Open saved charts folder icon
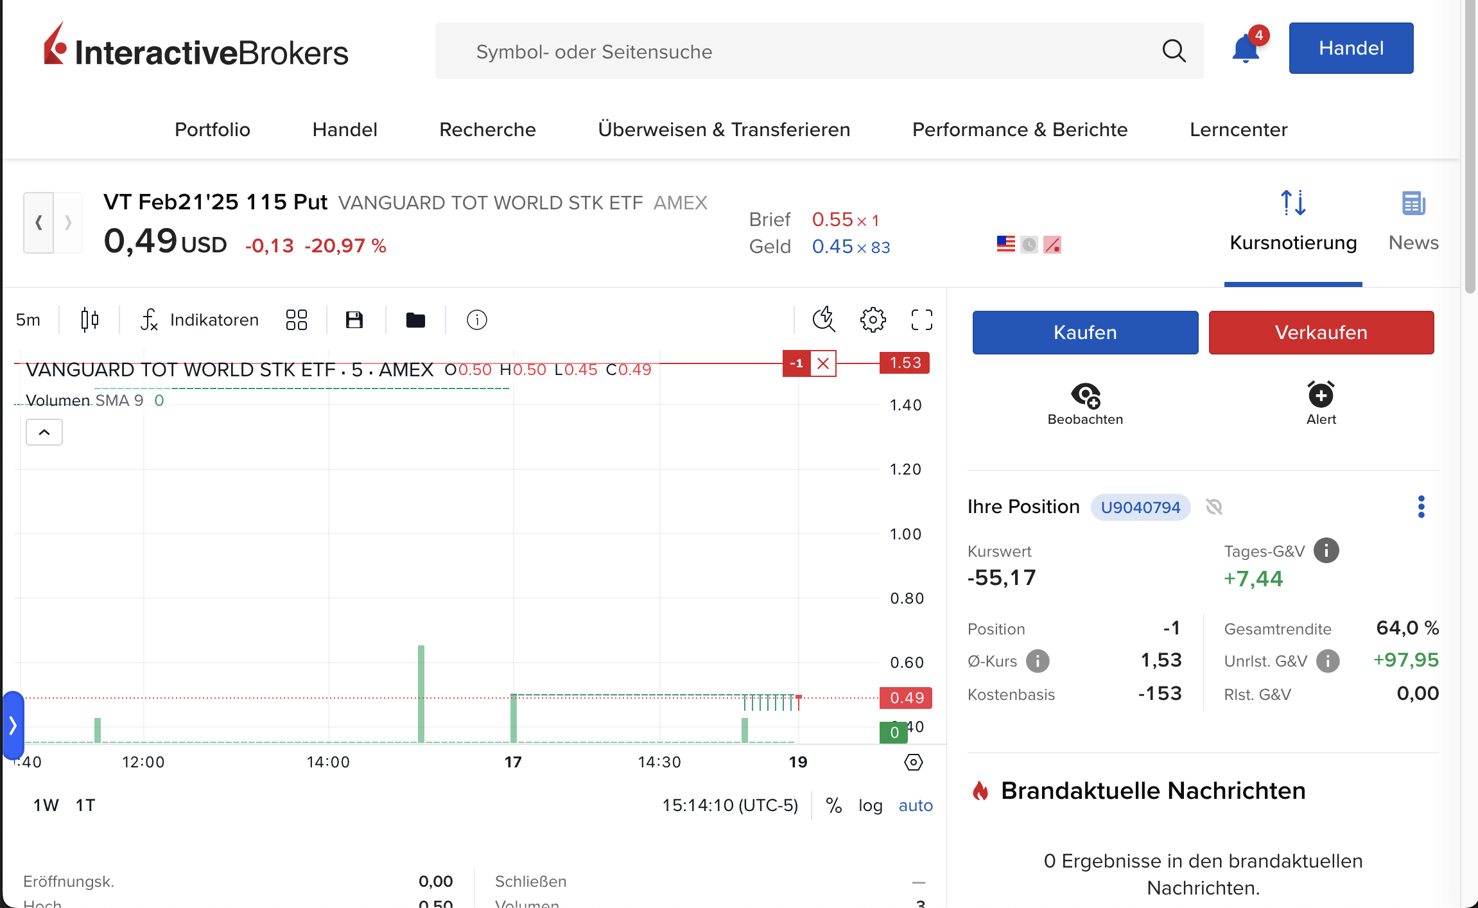1478x908 pixels. pyautogui.click(x=415, y=320)
